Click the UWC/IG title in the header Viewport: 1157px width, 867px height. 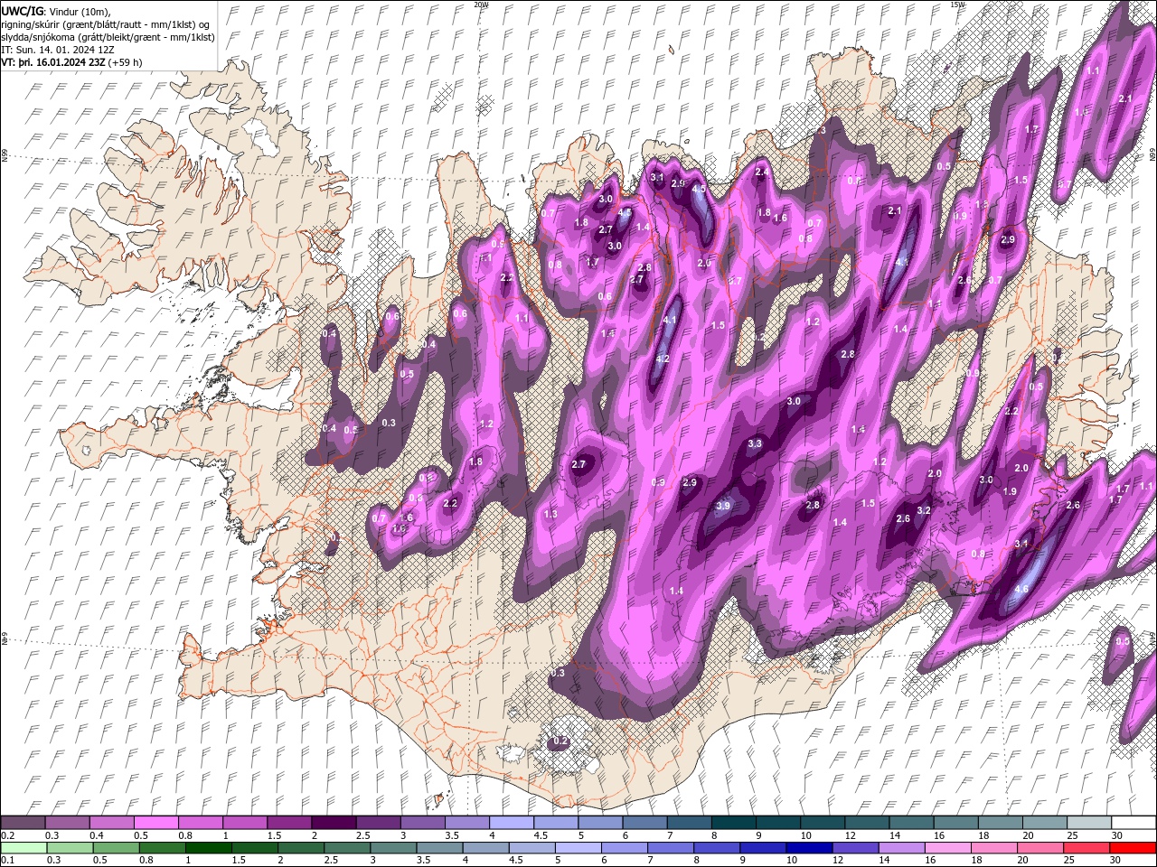[x=22, y=11]
